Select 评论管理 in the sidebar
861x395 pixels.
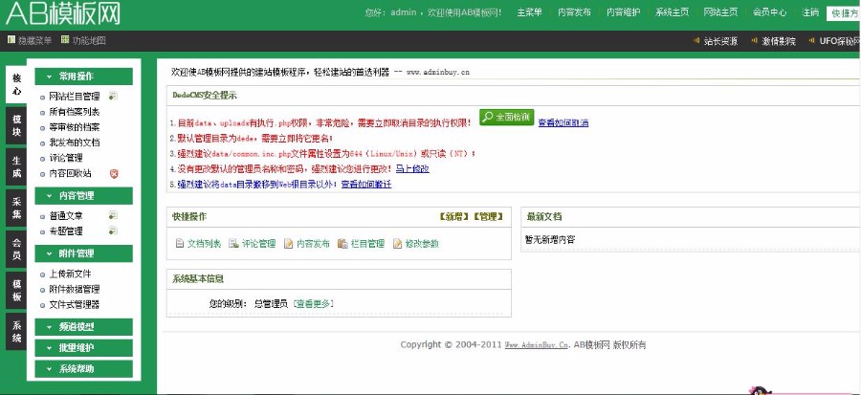pos(66,158)
